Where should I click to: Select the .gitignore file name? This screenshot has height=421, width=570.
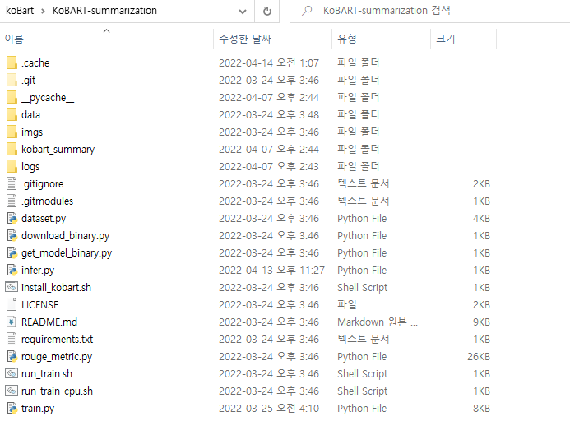42,184
